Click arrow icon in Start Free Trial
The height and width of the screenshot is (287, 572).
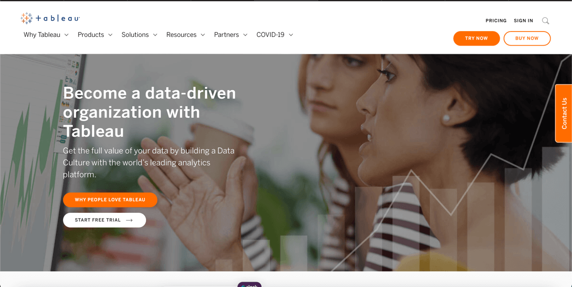[x=129, y=220]
